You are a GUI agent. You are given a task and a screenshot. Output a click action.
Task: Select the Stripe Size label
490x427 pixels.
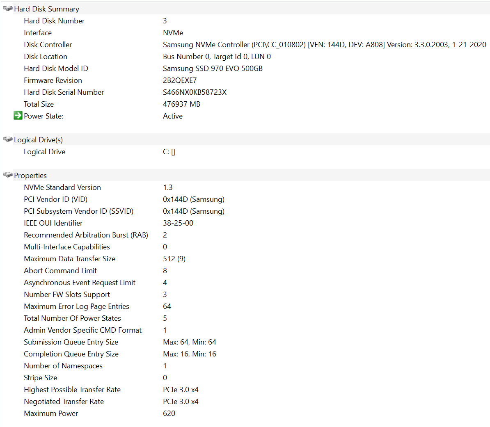40,378
